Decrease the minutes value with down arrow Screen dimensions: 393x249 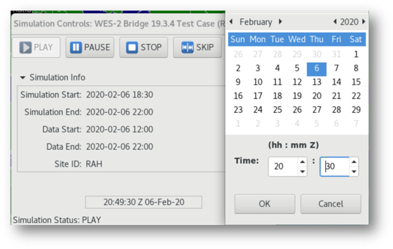pyautogui.click(x=354, y=172)
